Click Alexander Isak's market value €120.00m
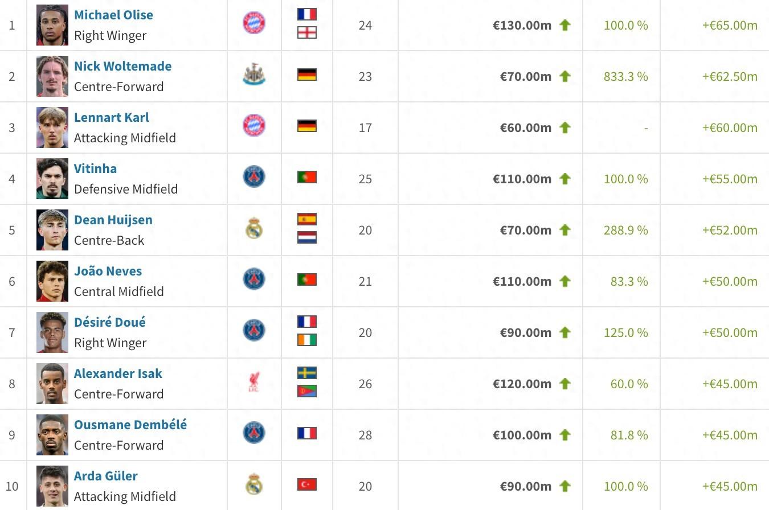 point(522,384)
